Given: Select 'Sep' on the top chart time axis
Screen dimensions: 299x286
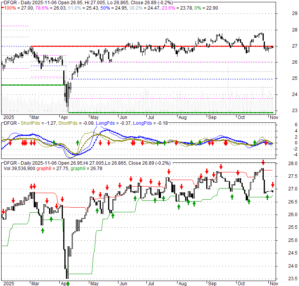Looking at the screenshot, I should 212,117.
